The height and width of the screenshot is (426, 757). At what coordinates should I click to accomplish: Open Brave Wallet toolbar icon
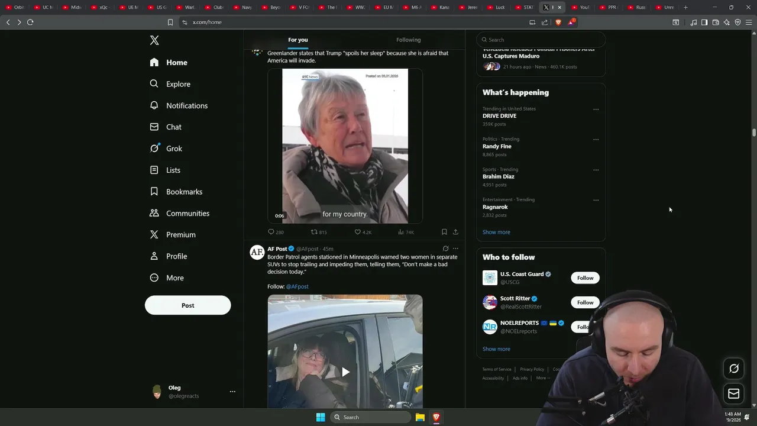point(716,22)
